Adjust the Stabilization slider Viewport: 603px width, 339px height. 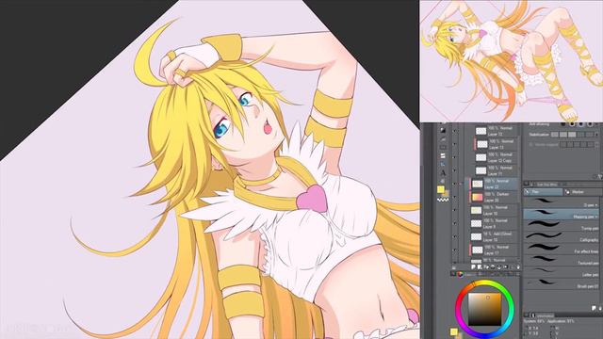point(572,135)
